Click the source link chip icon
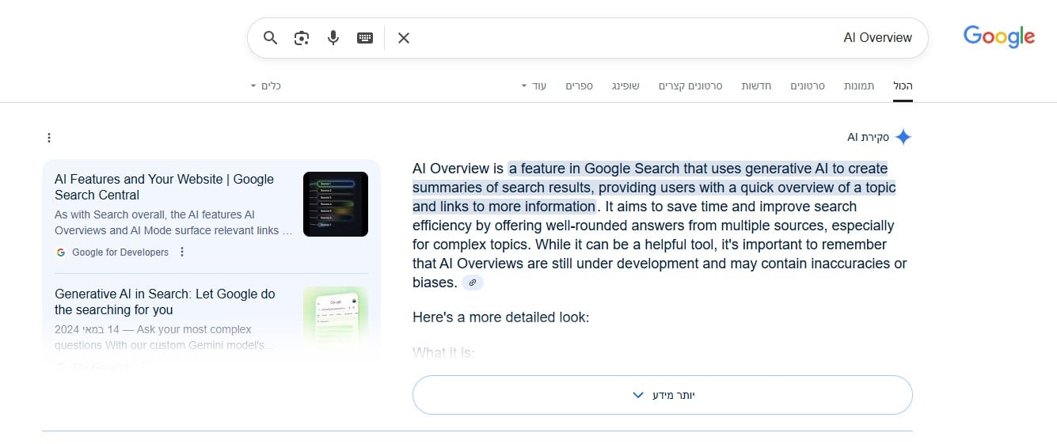This screenshot has height=444, width=1057. [x=473, y=283]
